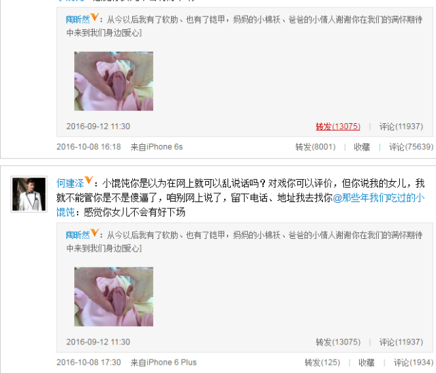Click 收藏 on 何建泽 post

(x=367, y=362)
